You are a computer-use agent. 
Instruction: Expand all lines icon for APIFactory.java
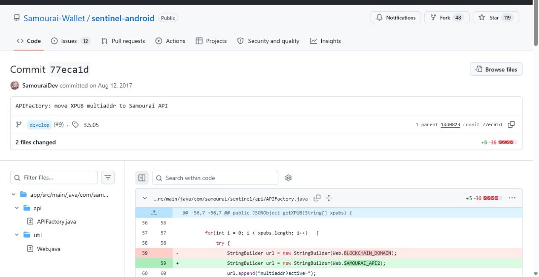[x=329, y=198]
